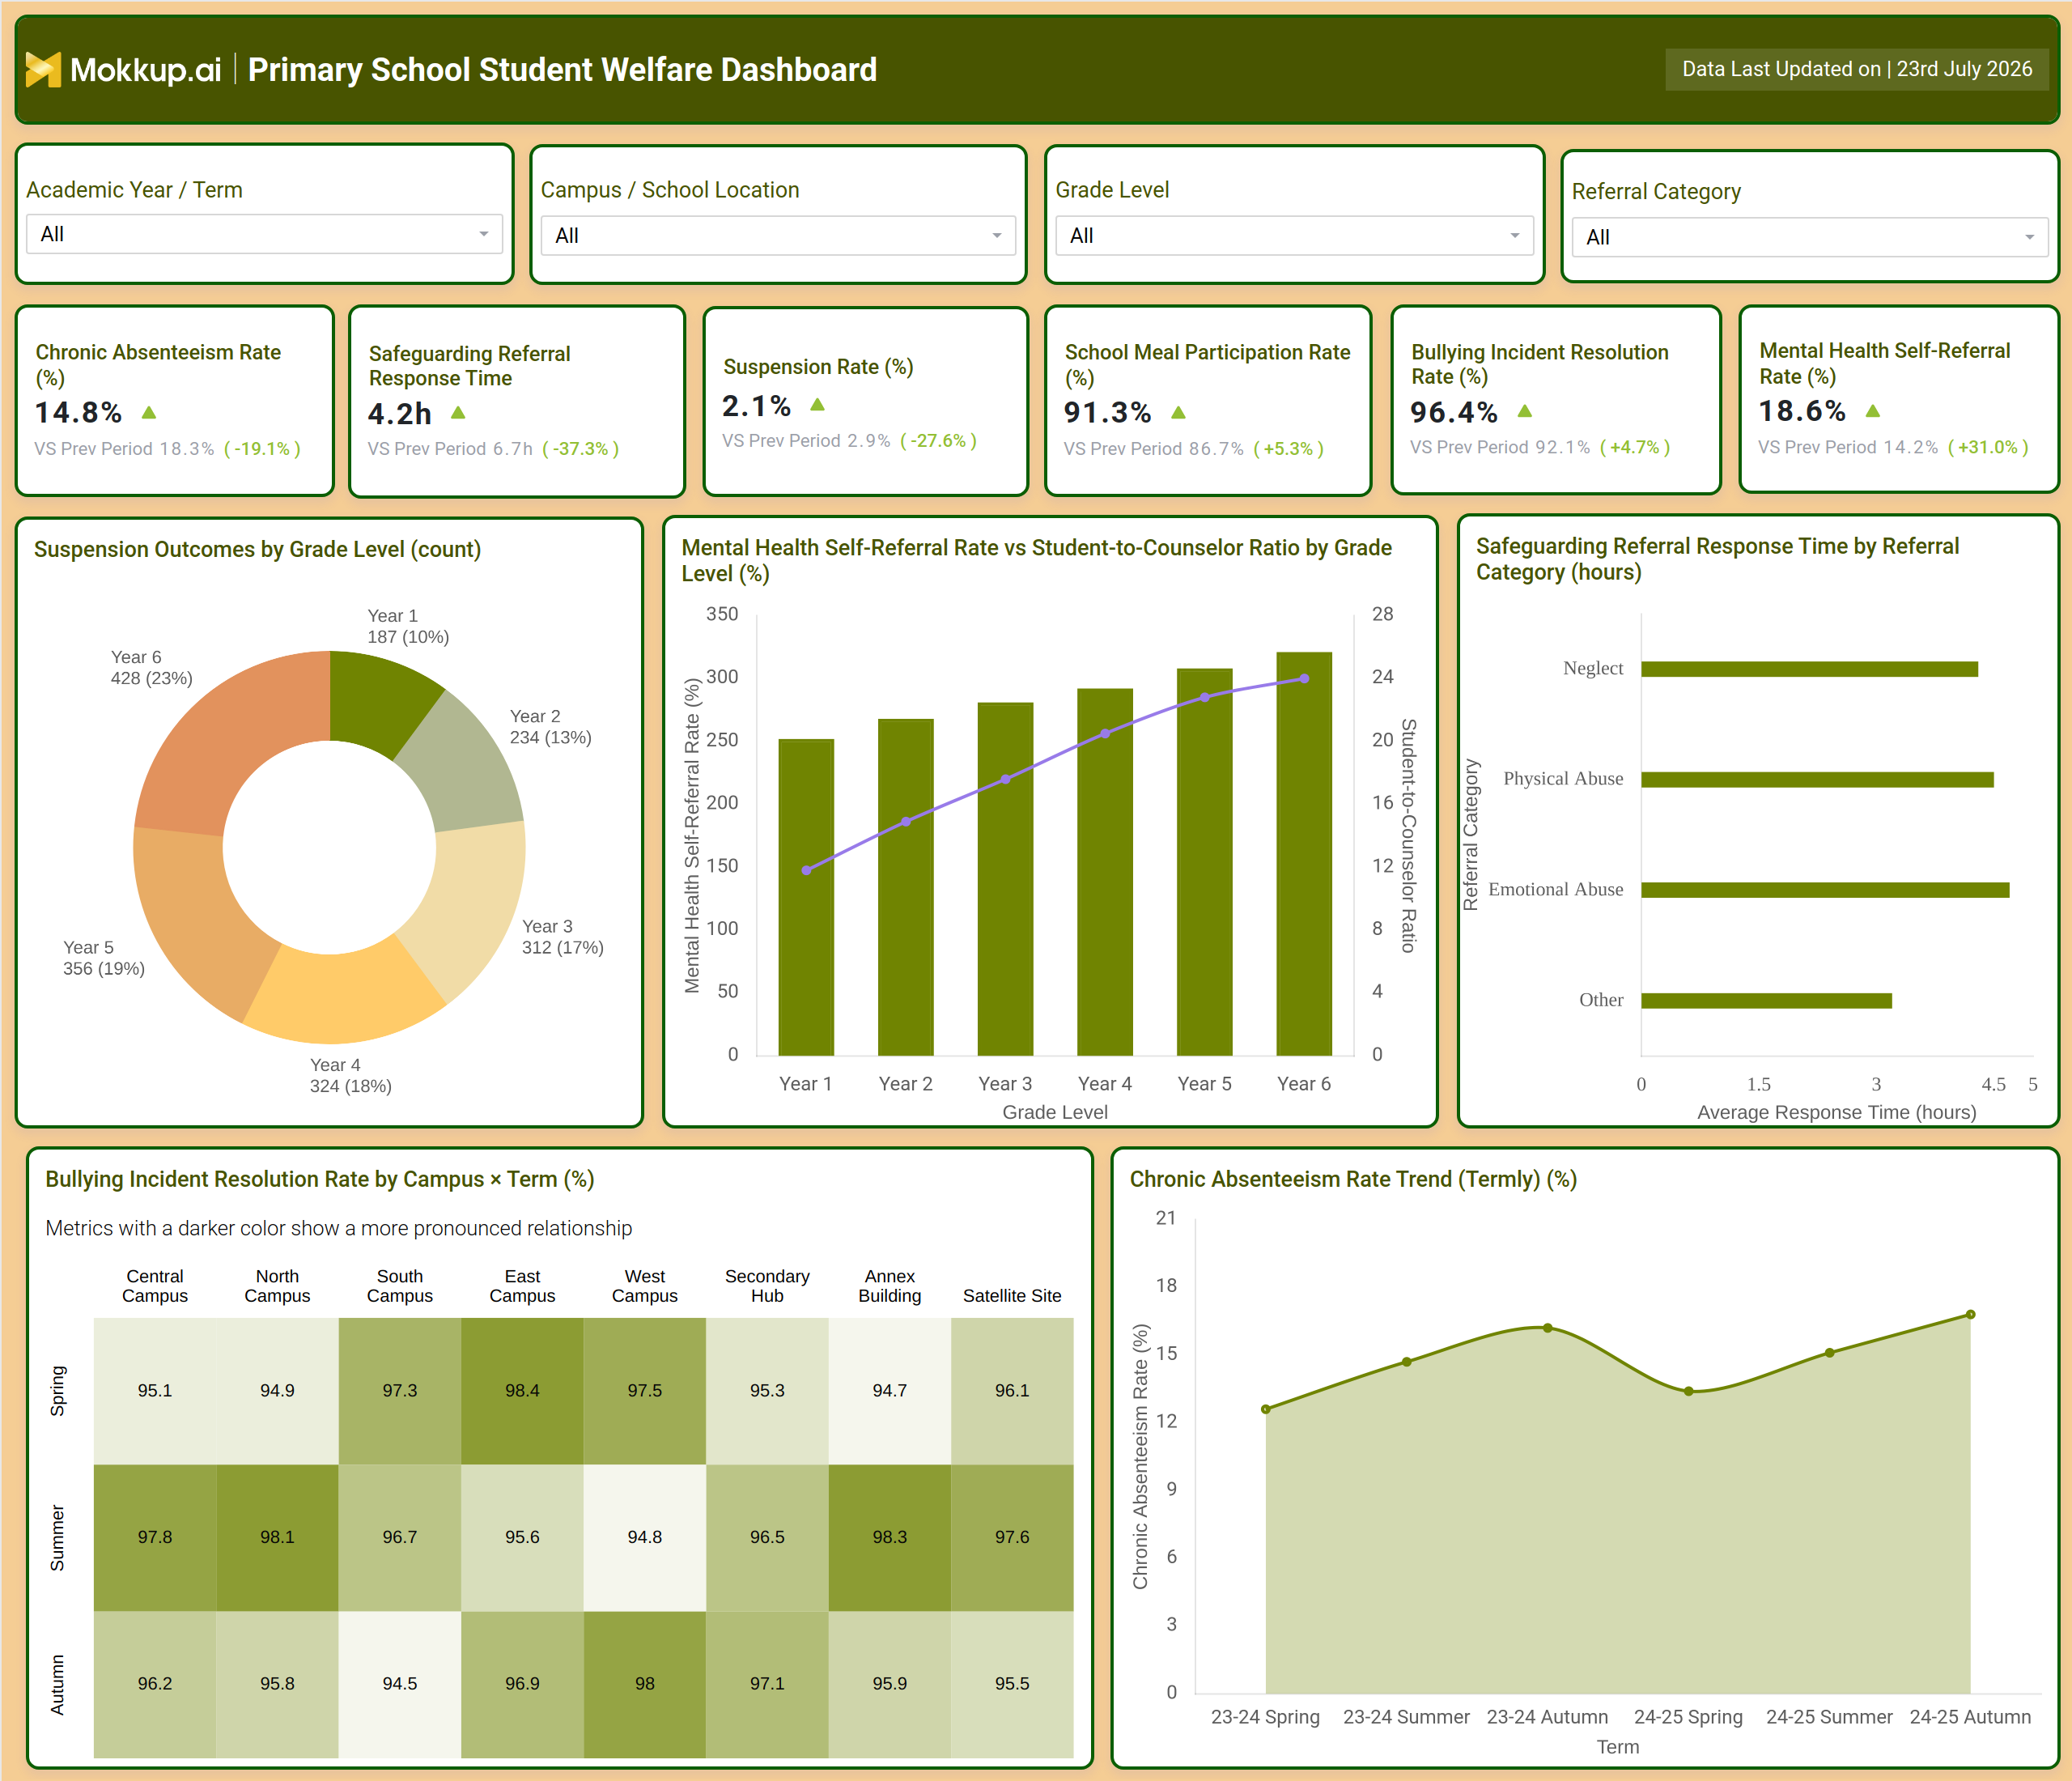Click heatmap cell Spring Central Campus 95.1
The height and width of the screenshot is (1781, 2072).
[x=155, y=1391]
